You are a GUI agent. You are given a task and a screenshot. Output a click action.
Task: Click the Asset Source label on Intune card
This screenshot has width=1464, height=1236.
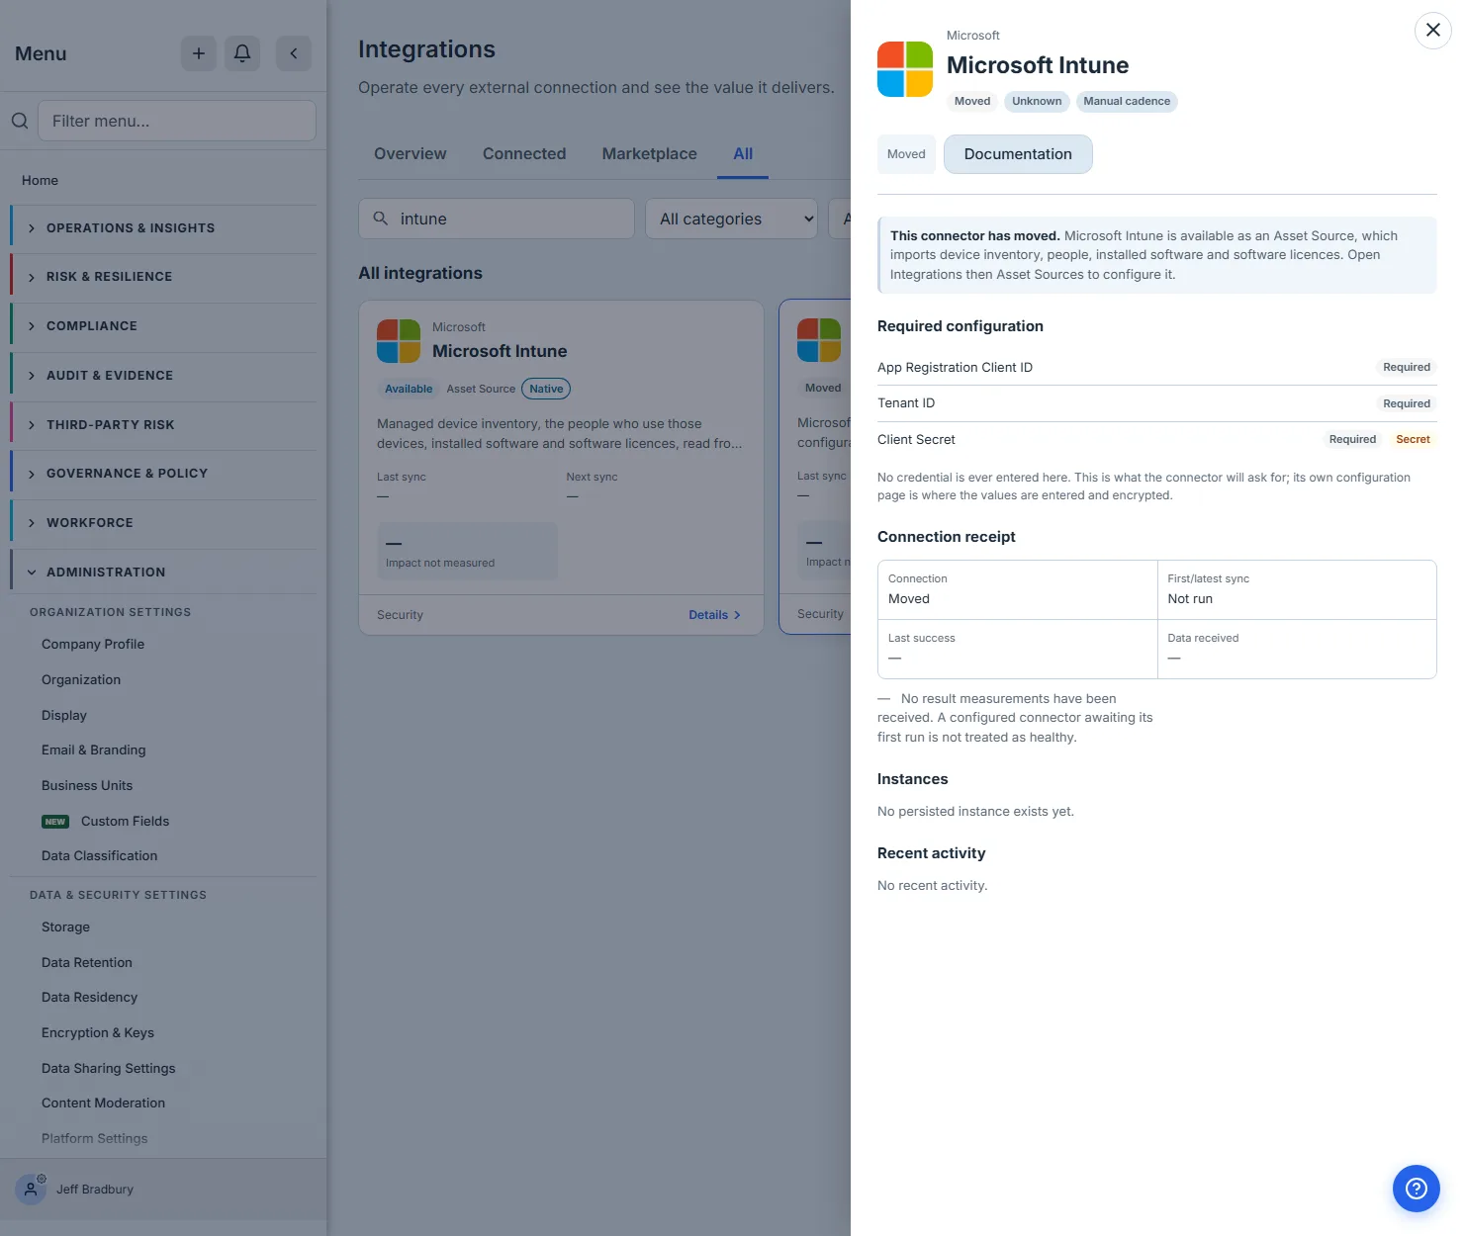tap(481, 390)
